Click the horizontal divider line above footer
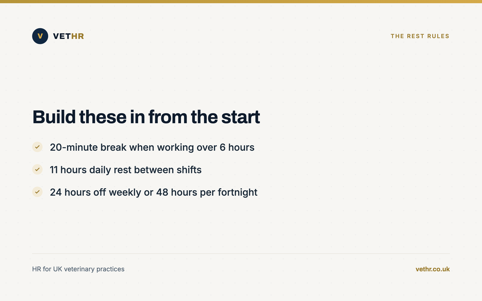This screenshot has height=301, width=482. coord(241,254)
